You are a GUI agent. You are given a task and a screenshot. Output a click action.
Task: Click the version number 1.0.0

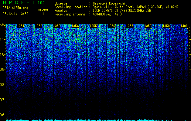tap(41, 2)
